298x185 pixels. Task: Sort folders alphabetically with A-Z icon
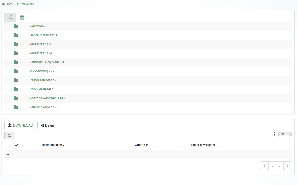pyautogui.click(x=10, y=17)
